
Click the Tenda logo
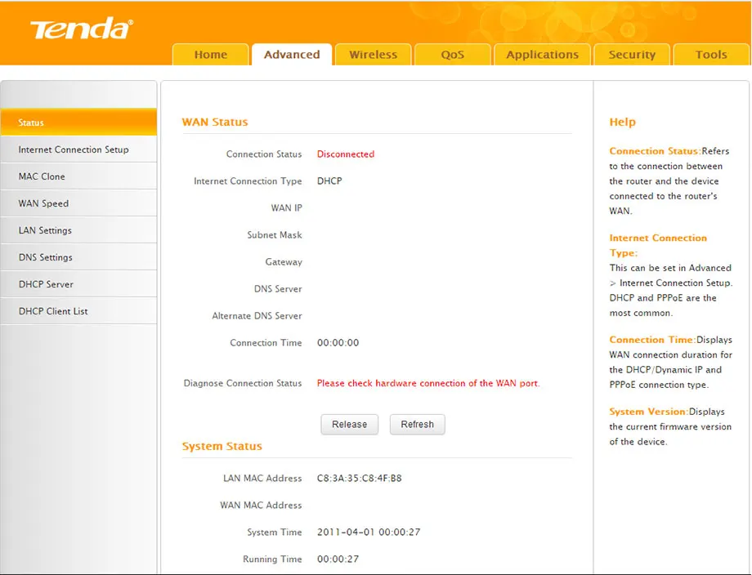(x=82, y=29)
